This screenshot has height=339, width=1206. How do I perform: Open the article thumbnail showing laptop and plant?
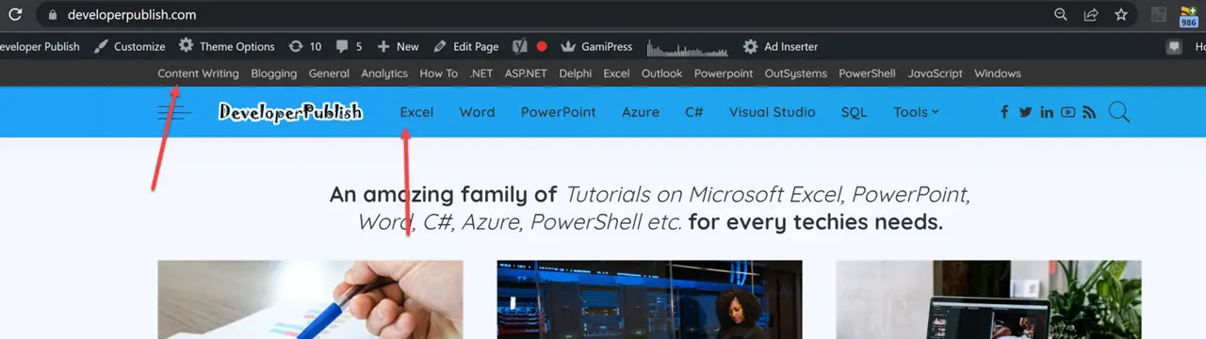[x=988, y=299]
